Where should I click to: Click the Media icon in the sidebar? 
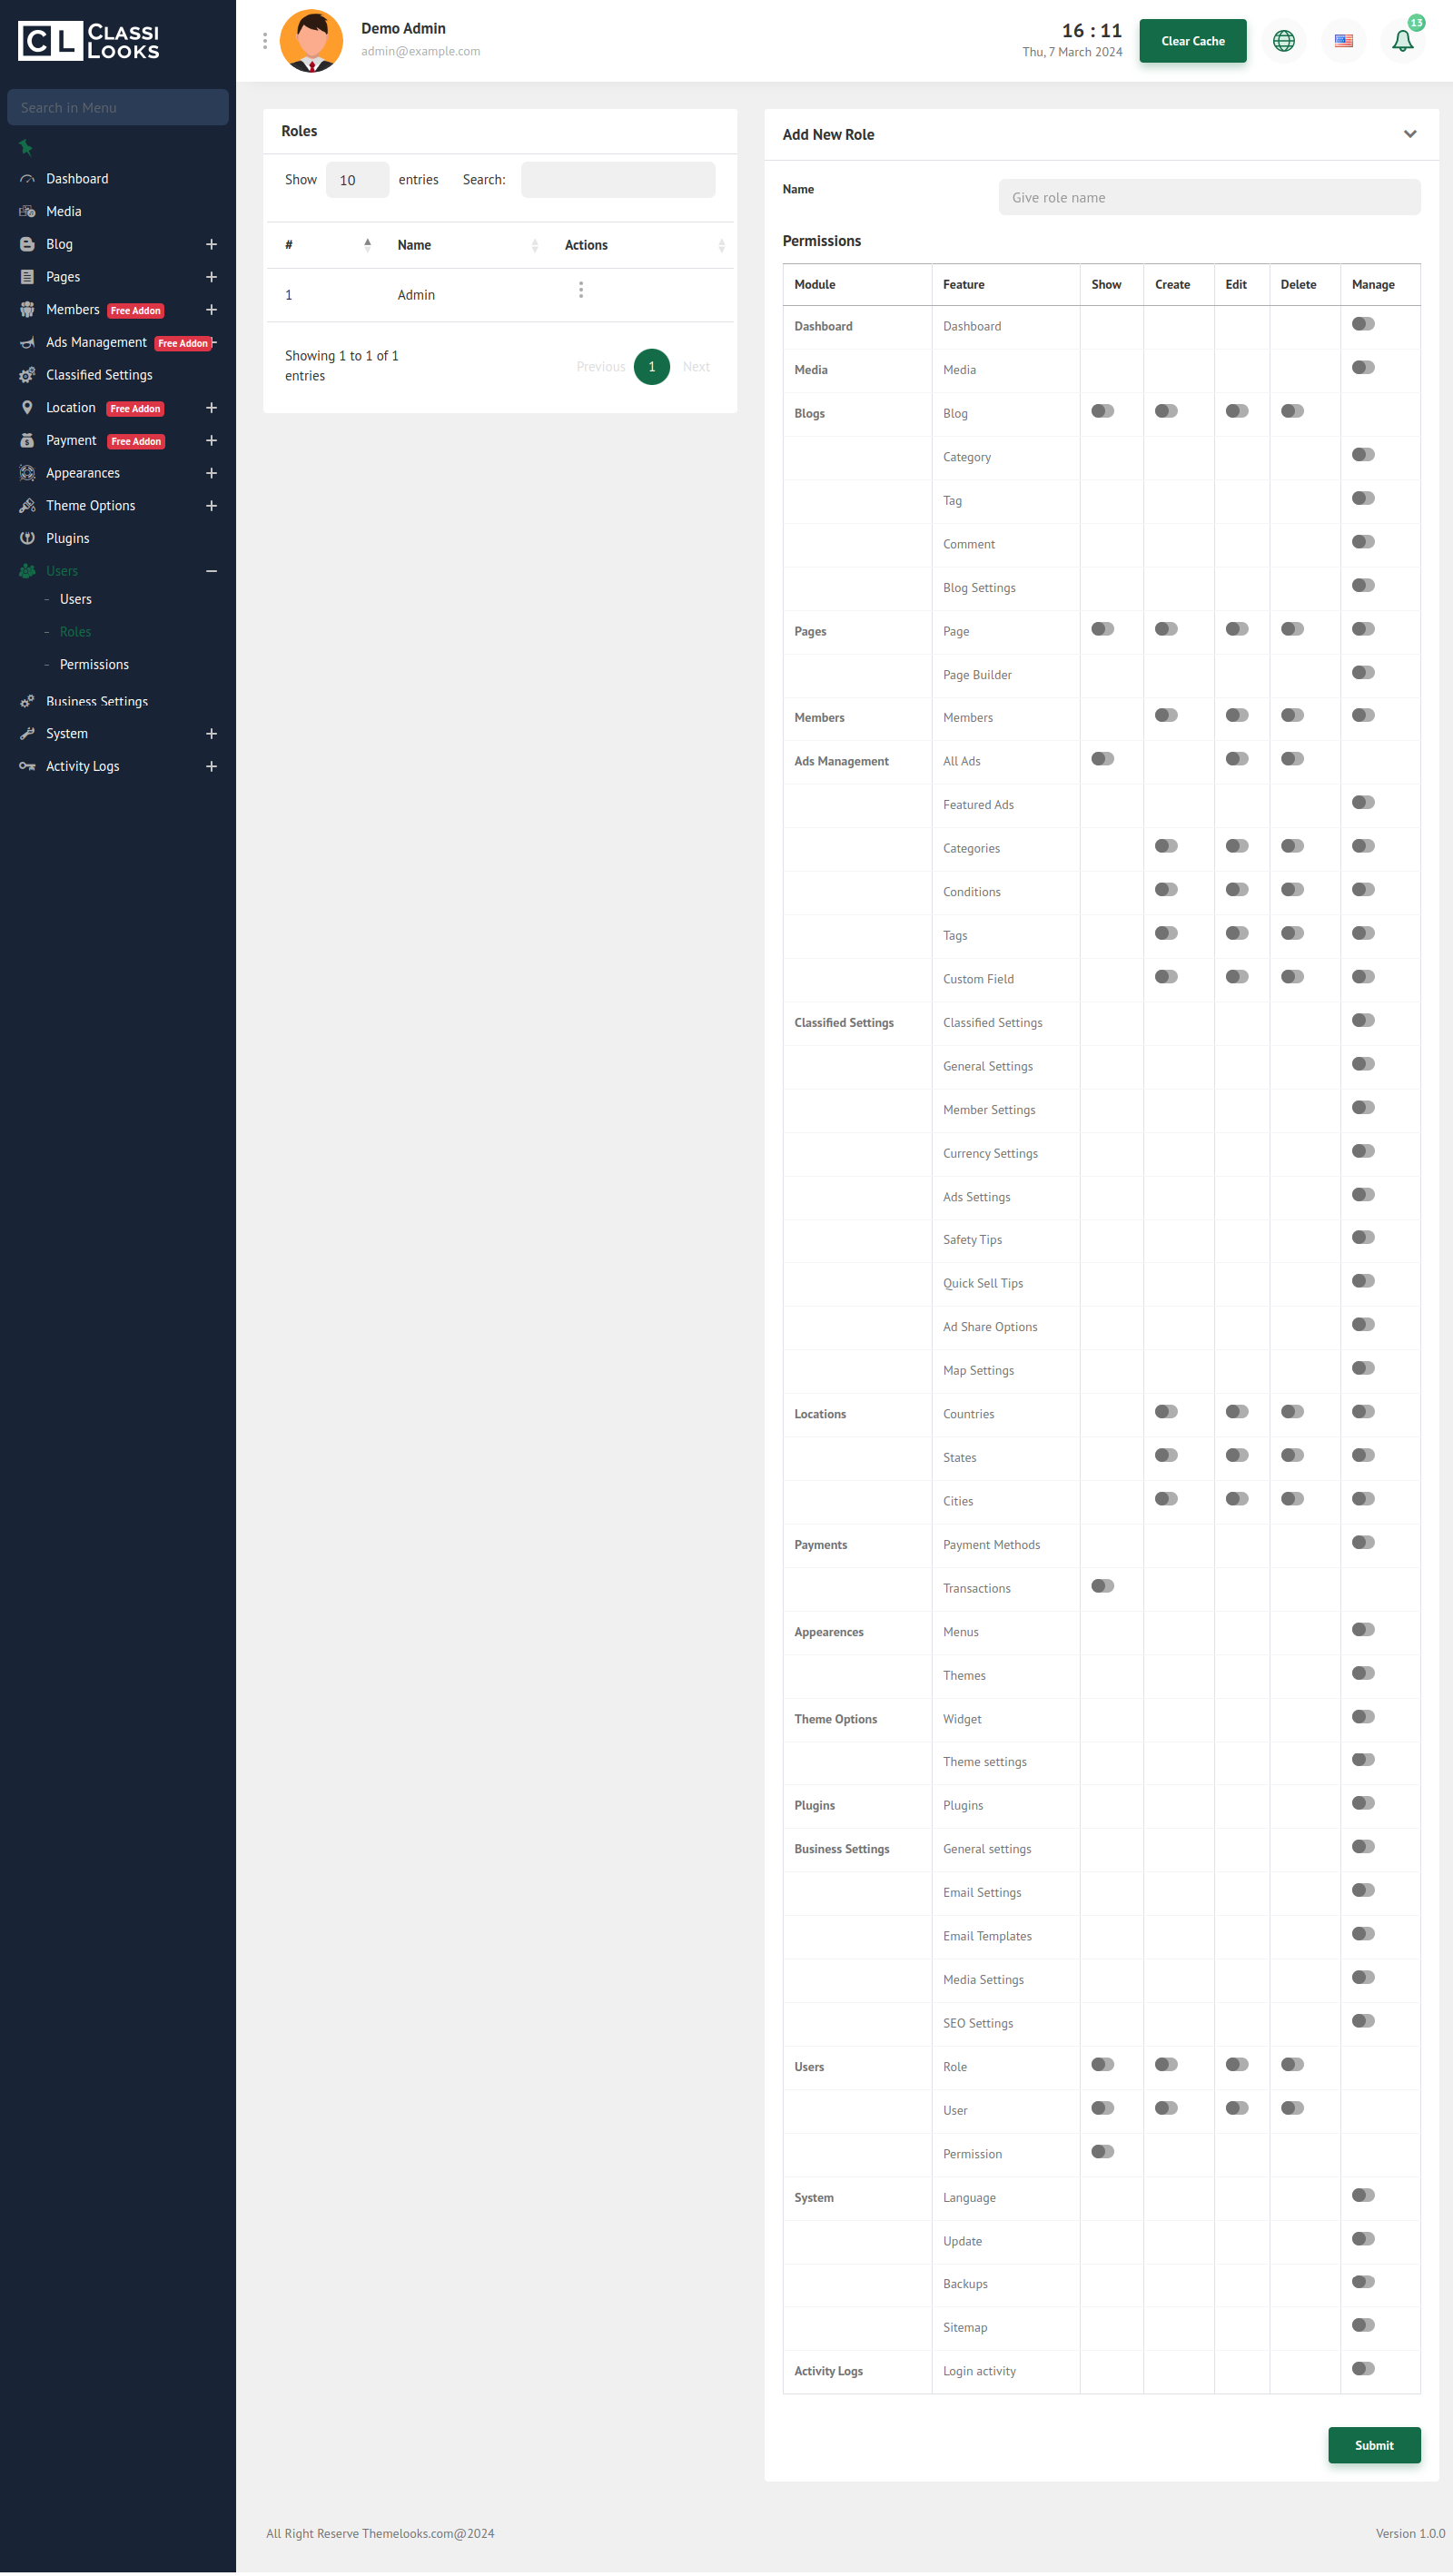27,211
